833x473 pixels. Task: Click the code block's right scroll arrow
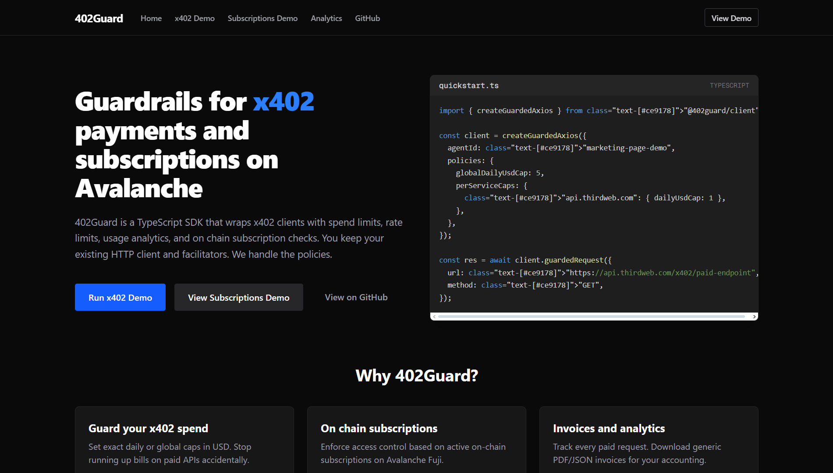tap(754, 317)
